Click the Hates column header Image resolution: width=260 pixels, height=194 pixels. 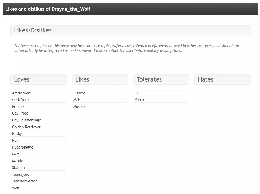tap(222, 79)
